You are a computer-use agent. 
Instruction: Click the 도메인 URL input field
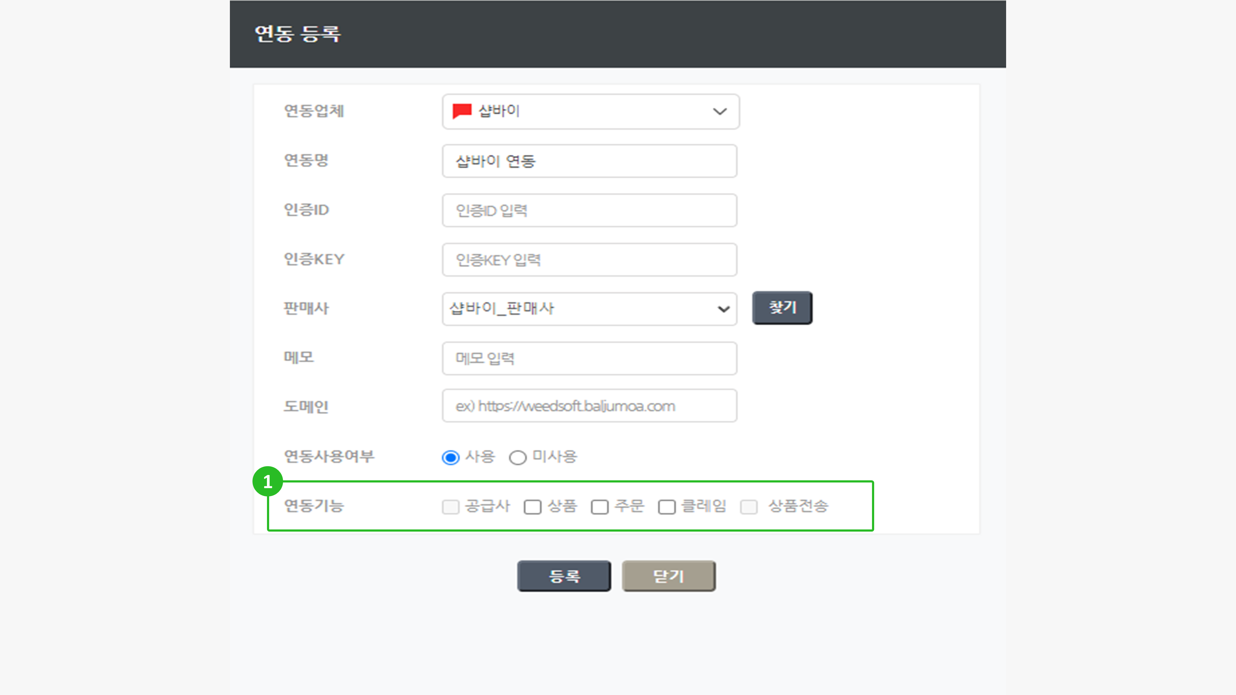pyautogui.click(x=589, y=406)
